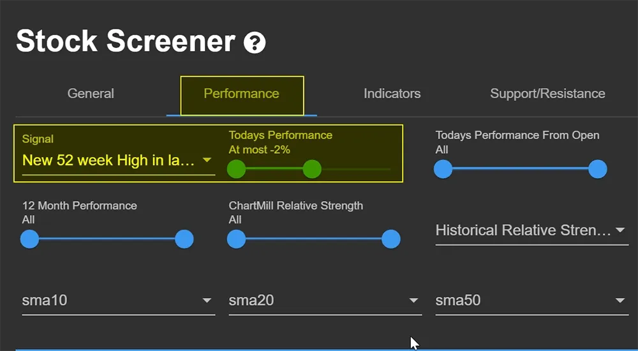Image resolution: width=638 pixels, height=351 pixels.
Task: Click ChartMill Relative Strength right handle
Action: [391, 239]
